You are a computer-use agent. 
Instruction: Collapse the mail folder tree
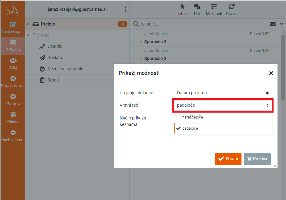pyautogui.click(x=28, y=35)
